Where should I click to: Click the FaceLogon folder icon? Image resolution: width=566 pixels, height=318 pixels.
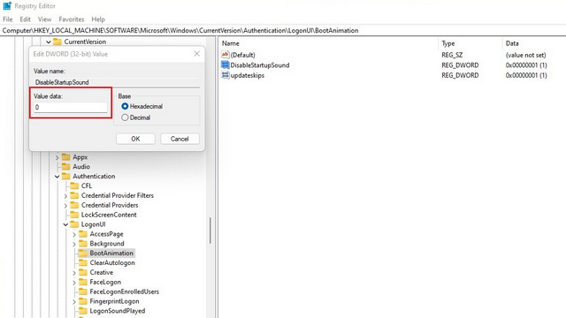[x=83, y=282]
